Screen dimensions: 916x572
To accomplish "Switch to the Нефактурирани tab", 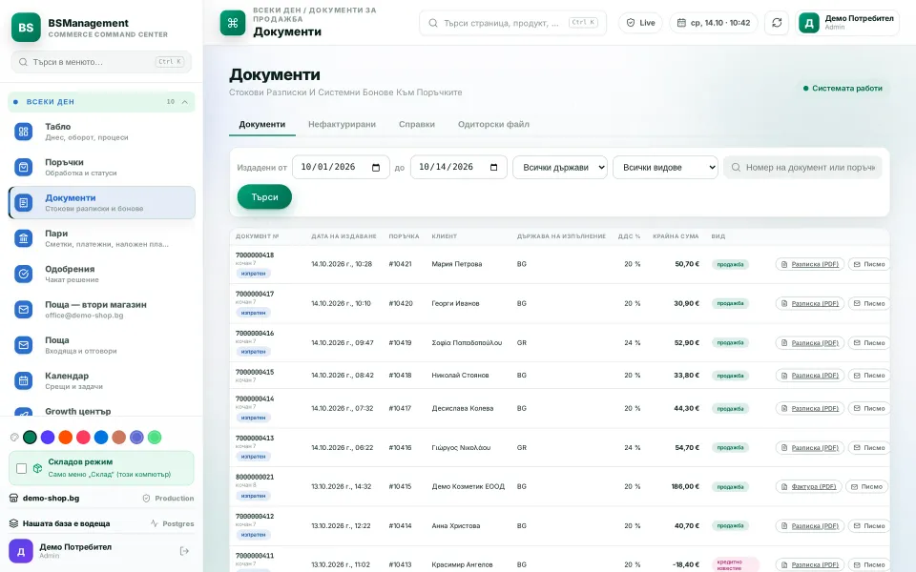I will click(x=342, y=124).
